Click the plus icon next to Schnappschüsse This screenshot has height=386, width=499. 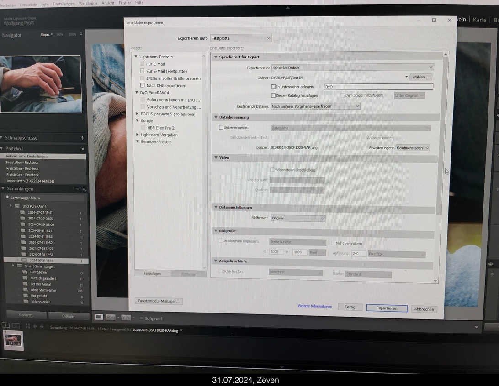(82, 138)
